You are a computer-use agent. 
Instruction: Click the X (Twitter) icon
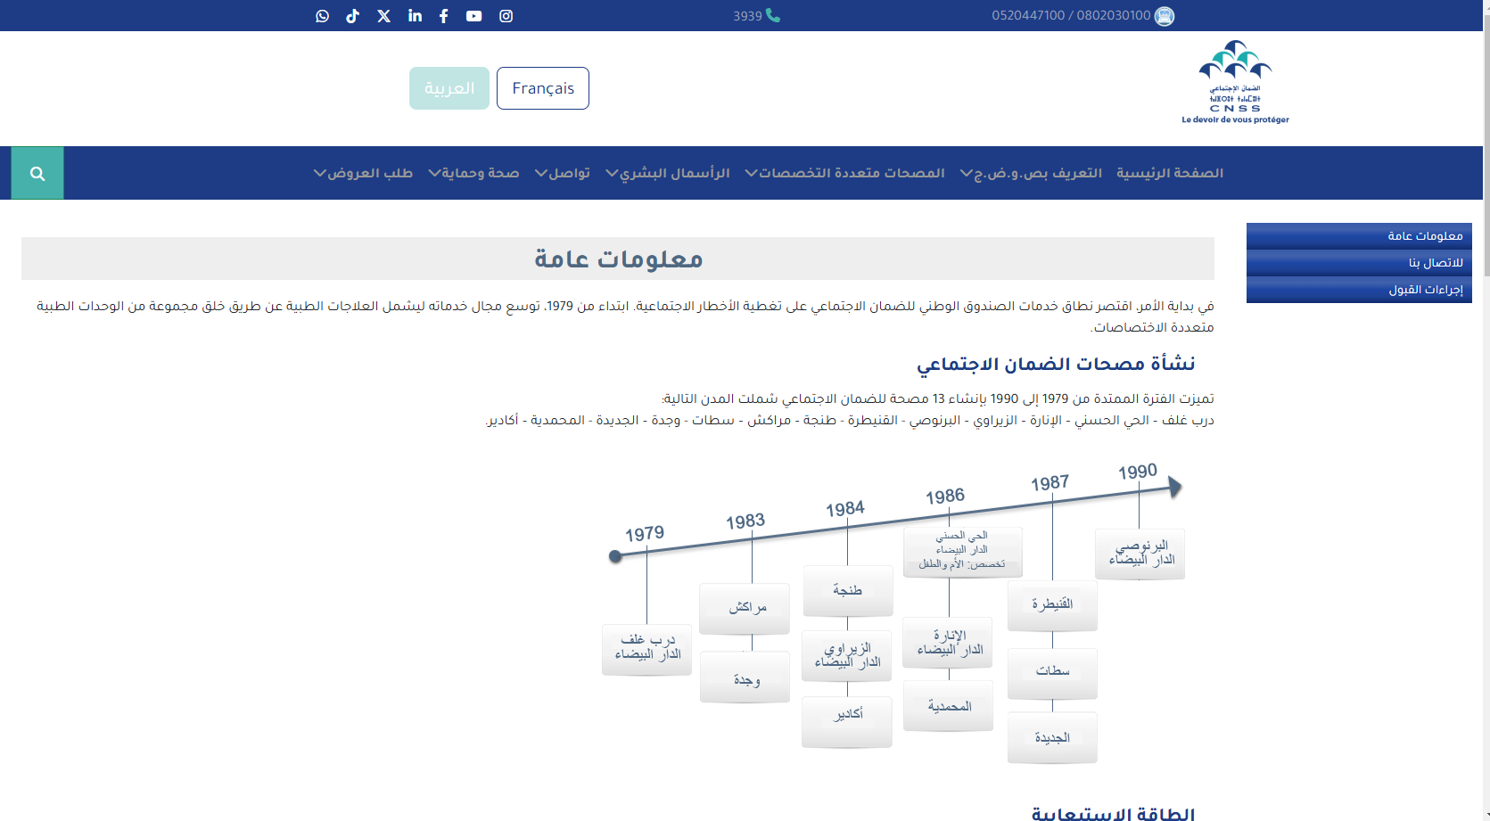tap(383, 16)
